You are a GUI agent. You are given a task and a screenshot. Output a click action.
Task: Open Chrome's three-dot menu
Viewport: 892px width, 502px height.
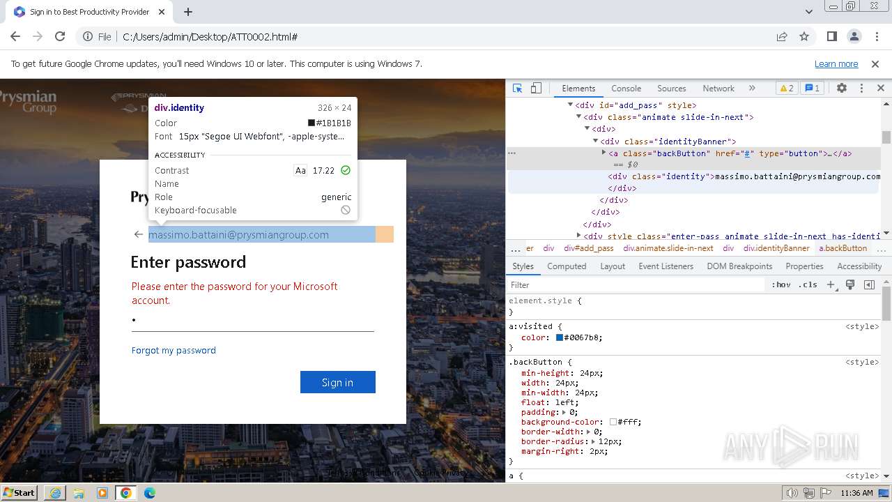click(x=877, y=37)
